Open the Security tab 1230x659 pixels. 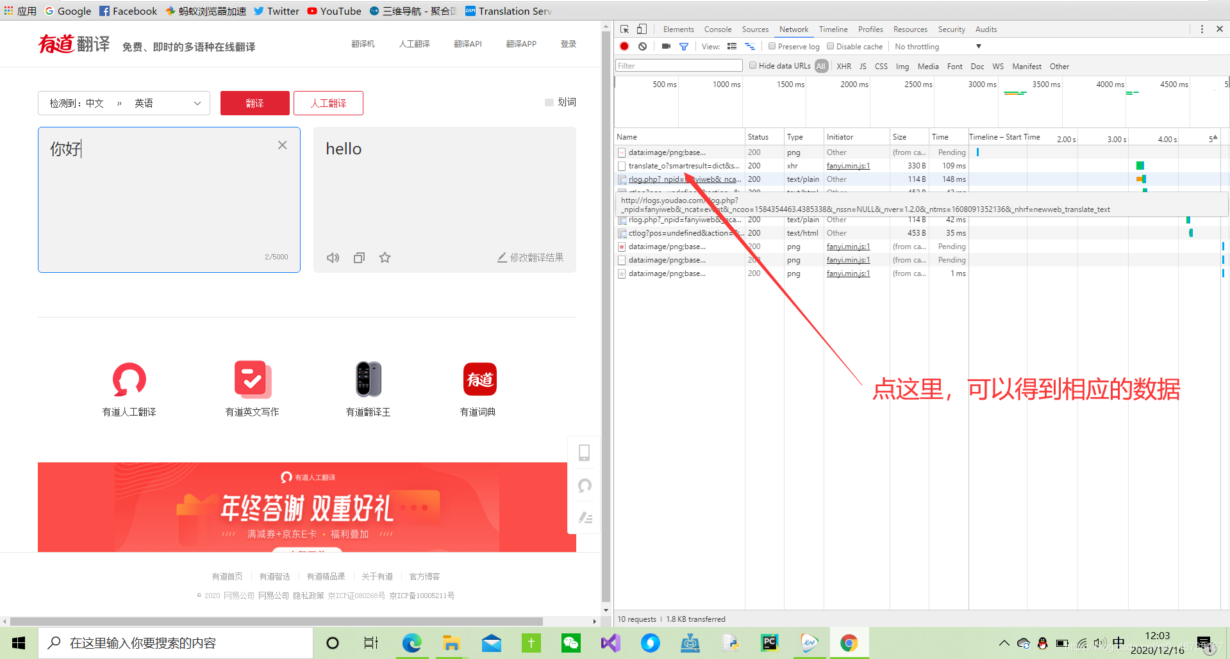coord(951,29)
